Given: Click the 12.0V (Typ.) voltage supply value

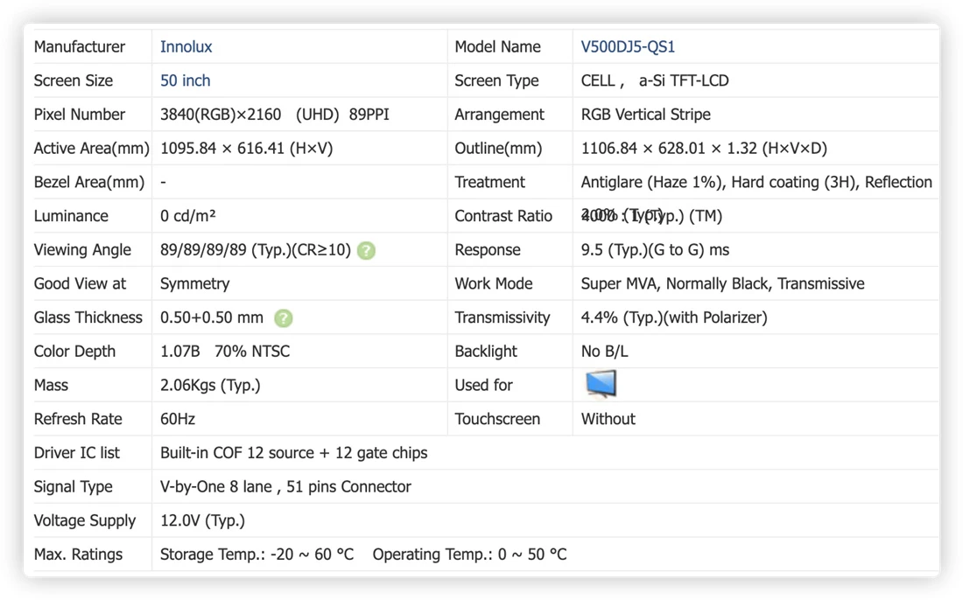Looking at the screenshot, I should point(202,521).
